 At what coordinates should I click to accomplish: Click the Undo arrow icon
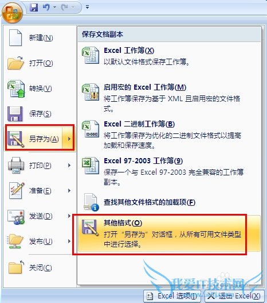(x=46, y=7)
